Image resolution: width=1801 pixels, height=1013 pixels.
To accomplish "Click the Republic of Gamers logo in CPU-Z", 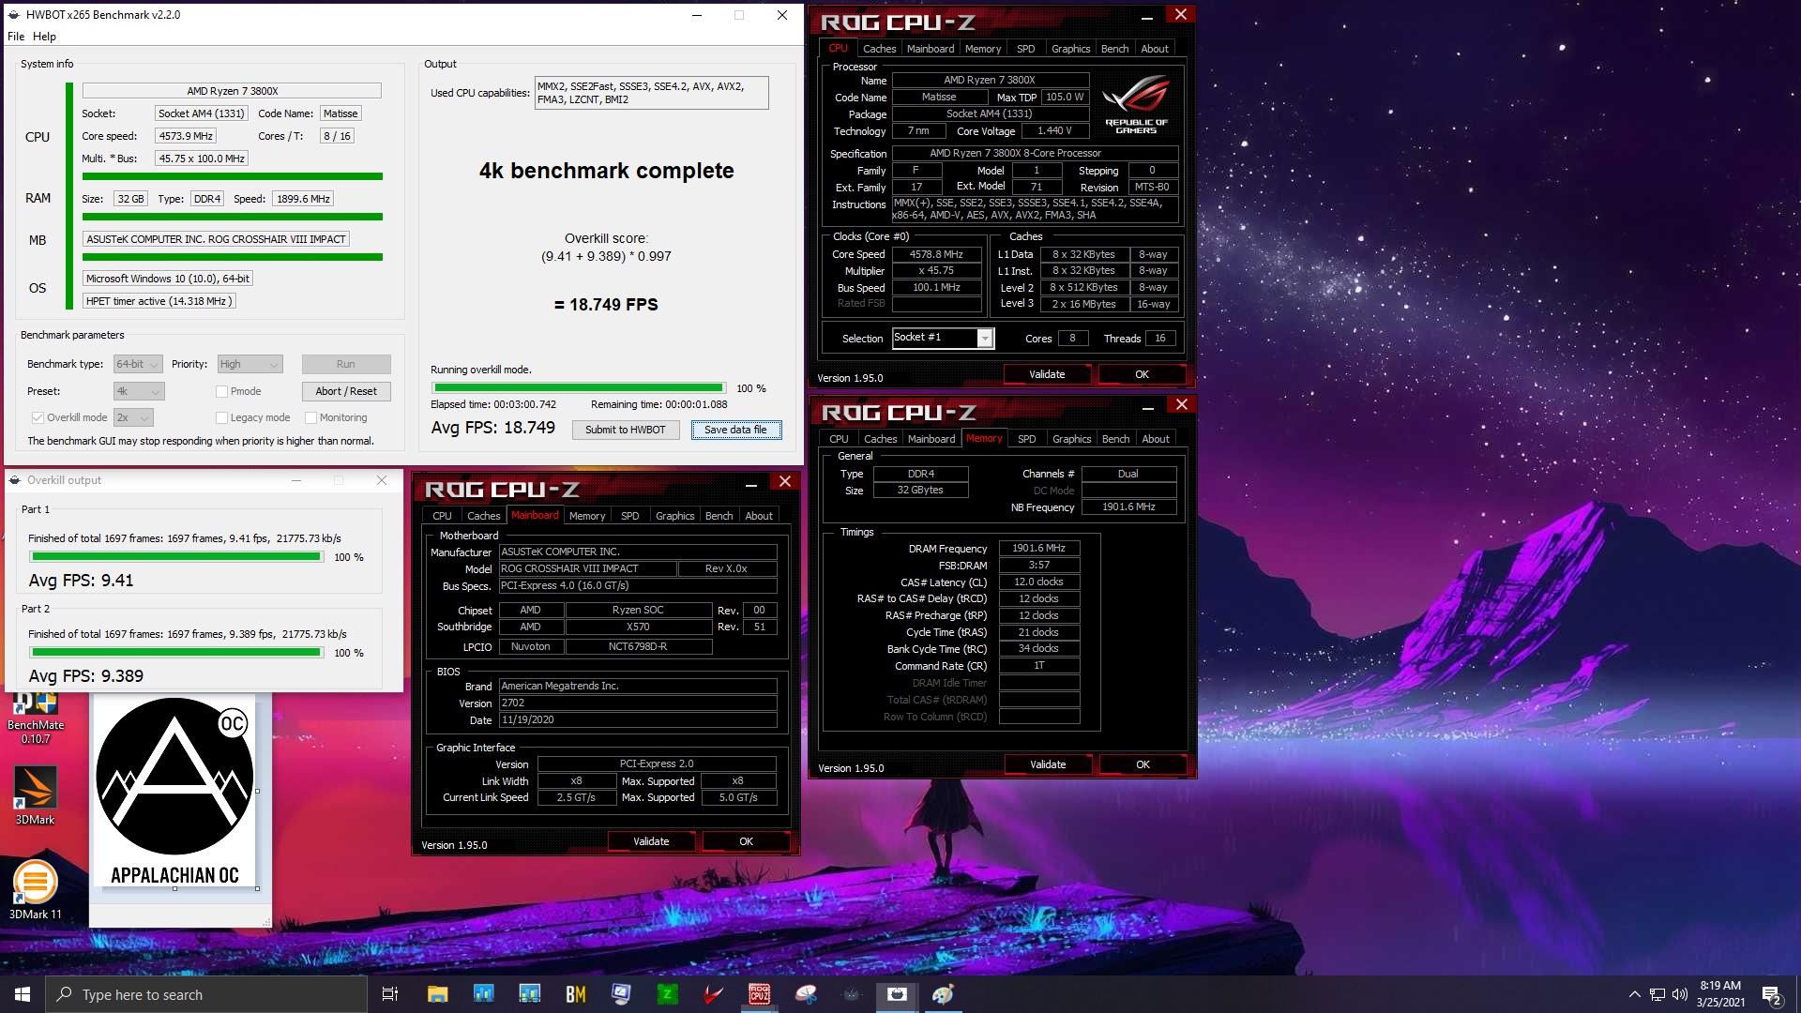I will pyautogui.click(x=1136, y=103).
